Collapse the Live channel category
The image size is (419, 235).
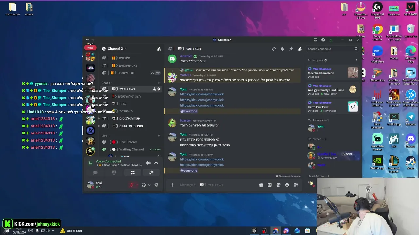(106, 136)
